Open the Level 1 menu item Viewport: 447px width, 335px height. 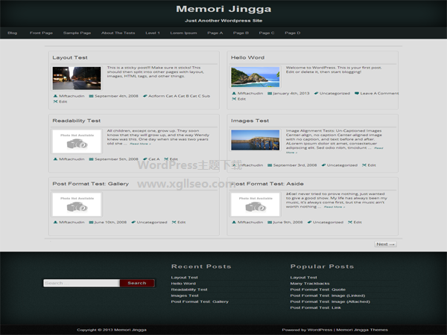153,33
